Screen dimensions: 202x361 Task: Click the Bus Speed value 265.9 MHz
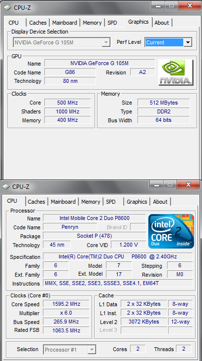66,322
